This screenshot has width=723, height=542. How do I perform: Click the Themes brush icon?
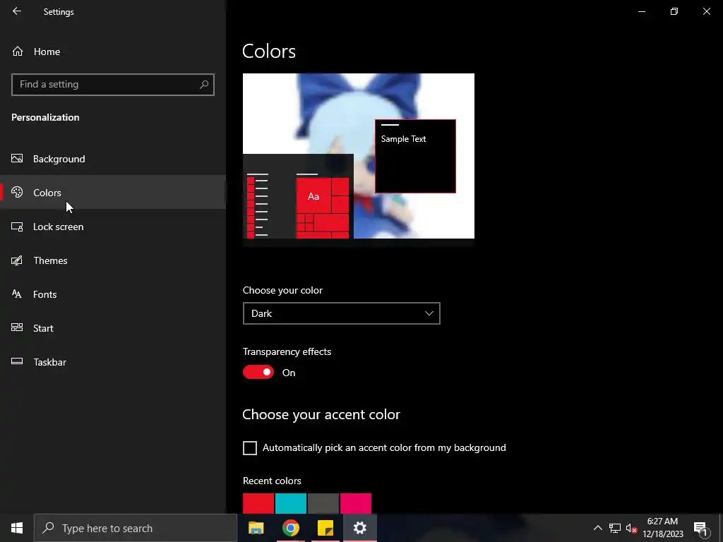click(17, 260)
